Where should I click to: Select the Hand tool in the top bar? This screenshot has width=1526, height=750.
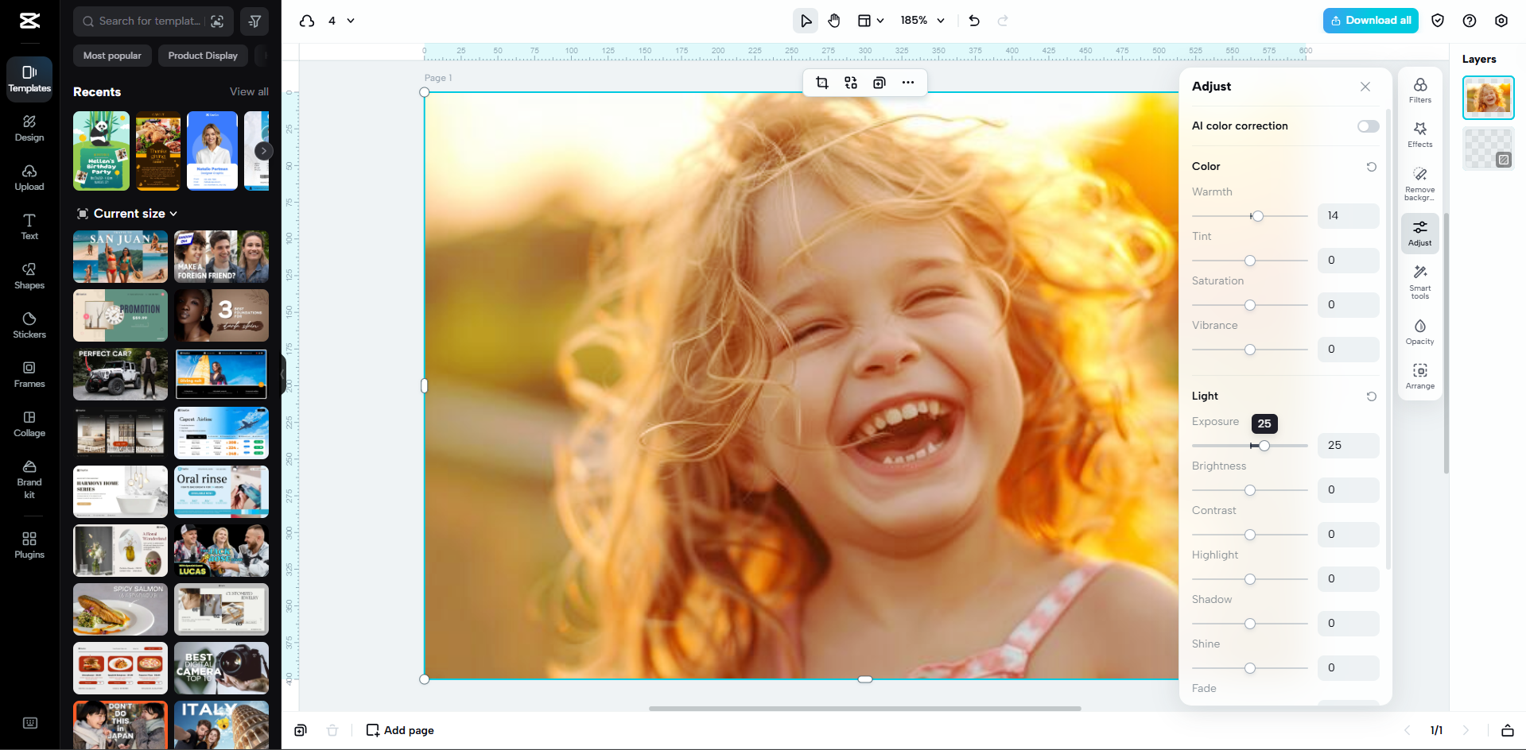click(x=834, y=20)
